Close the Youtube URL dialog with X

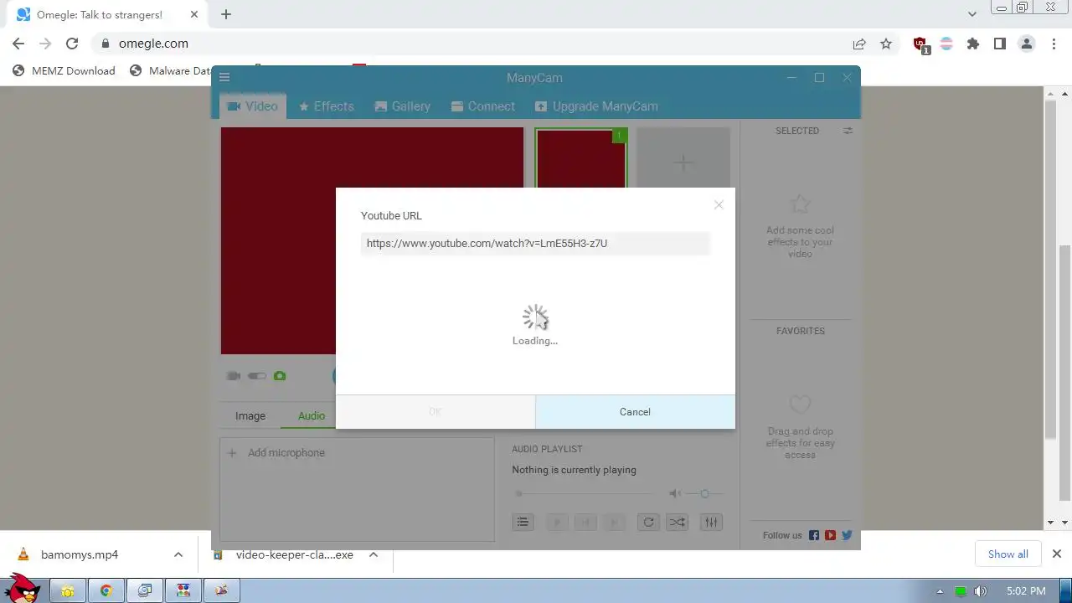pos(719,204)
